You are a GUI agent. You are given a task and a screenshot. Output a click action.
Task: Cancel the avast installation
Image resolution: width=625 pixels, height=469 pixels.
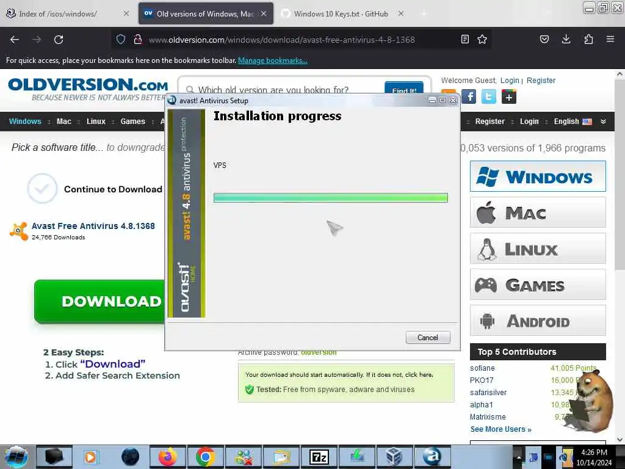click(x=428, y=337)
